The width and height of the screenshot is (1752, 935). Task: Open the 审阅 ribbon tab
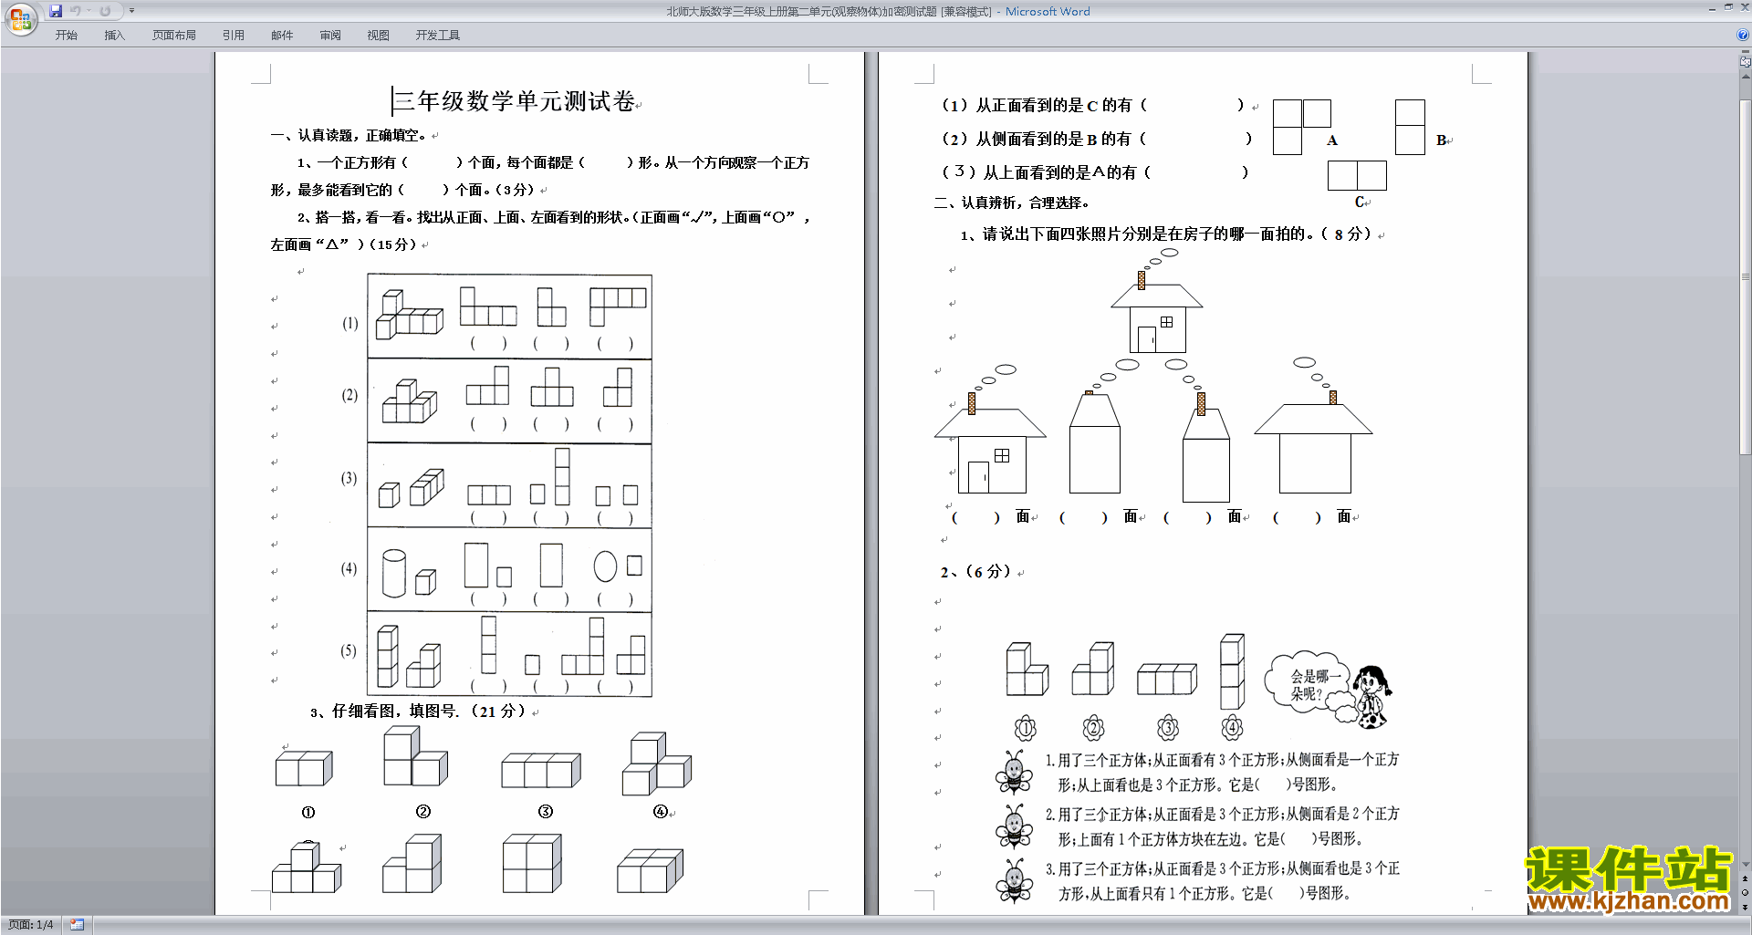[330, 36]
